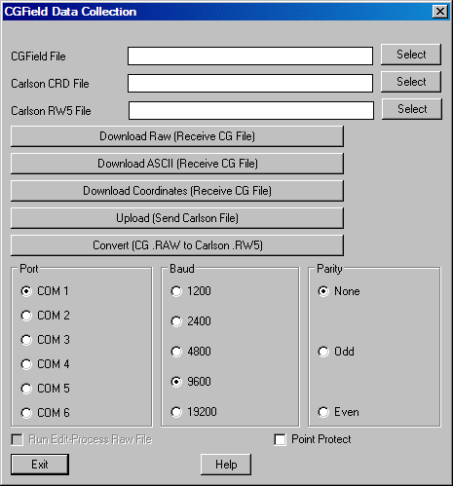453x486 pixels.
Task: Set parity to Odd
Action: [x=323, y=352]
